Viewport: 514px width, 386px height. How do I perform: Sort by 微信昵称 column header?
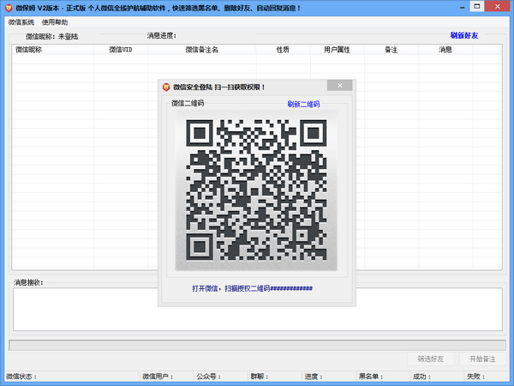(53, 50)
